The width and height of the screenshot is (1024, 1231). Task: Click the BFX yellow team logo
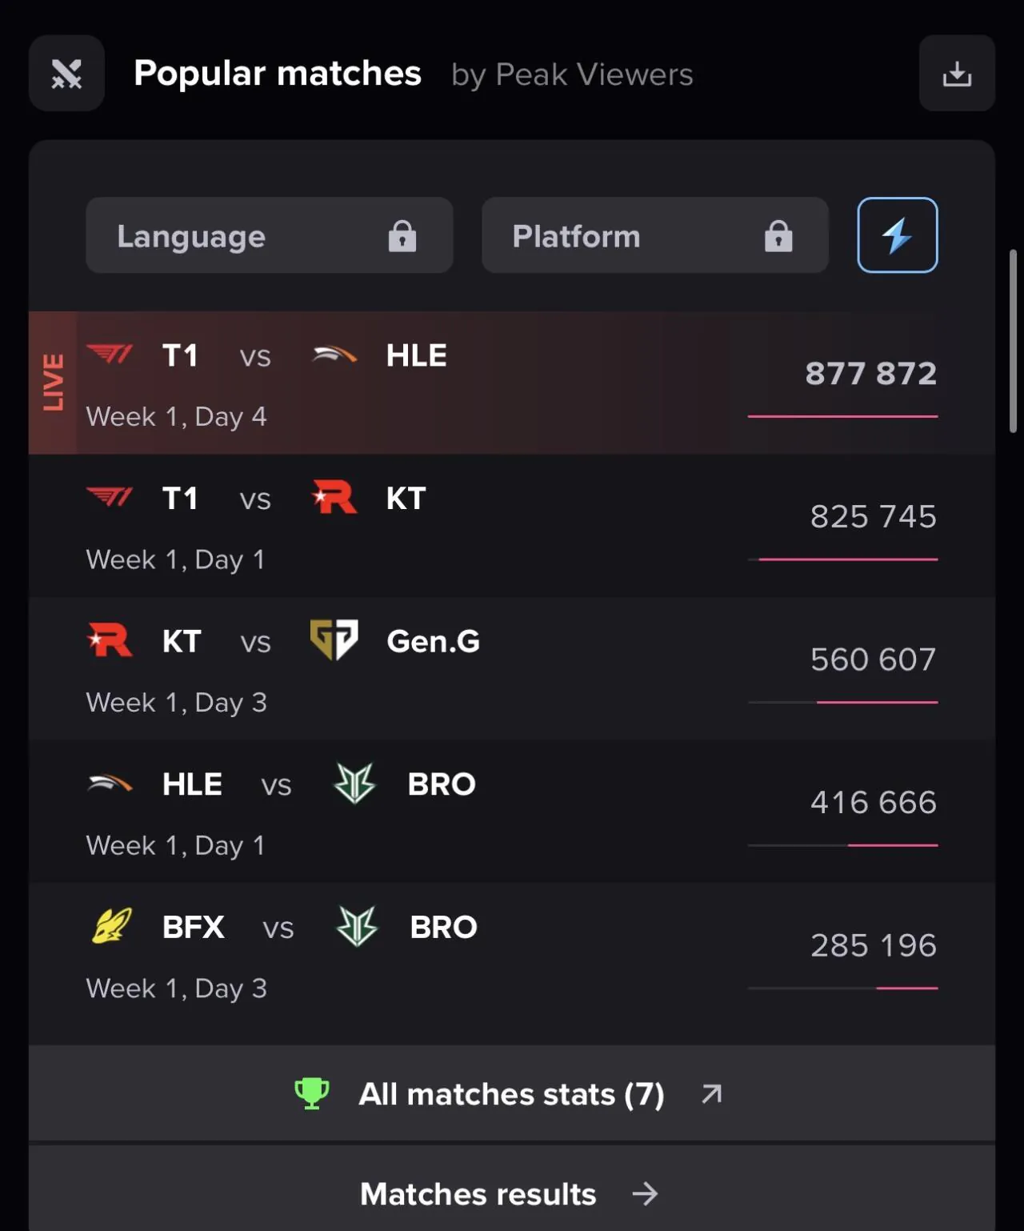[111, 927]
